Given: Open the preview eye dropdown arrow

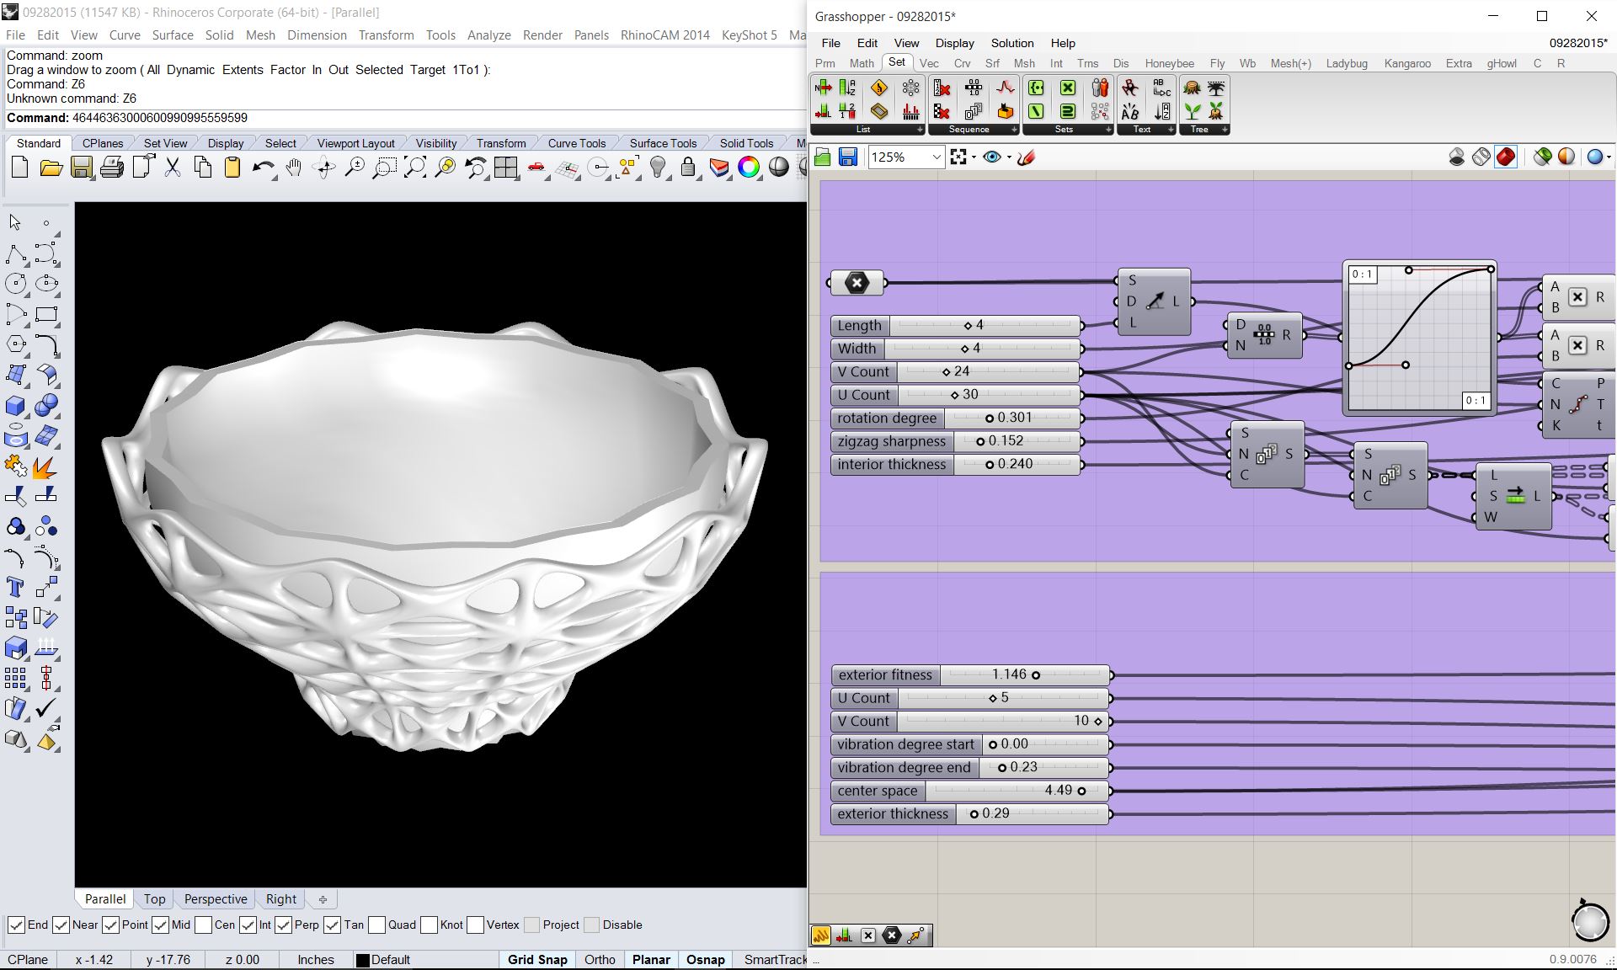Looking at the screenshot, I should [1009, 157].
